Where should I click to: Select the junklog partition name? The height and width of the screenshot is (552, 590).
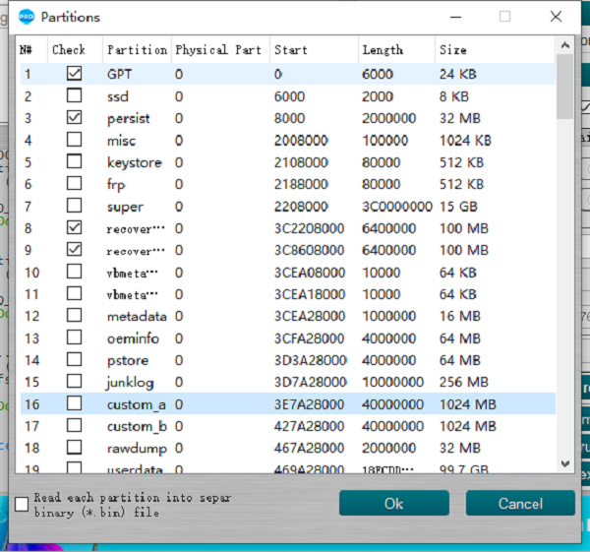130,383
